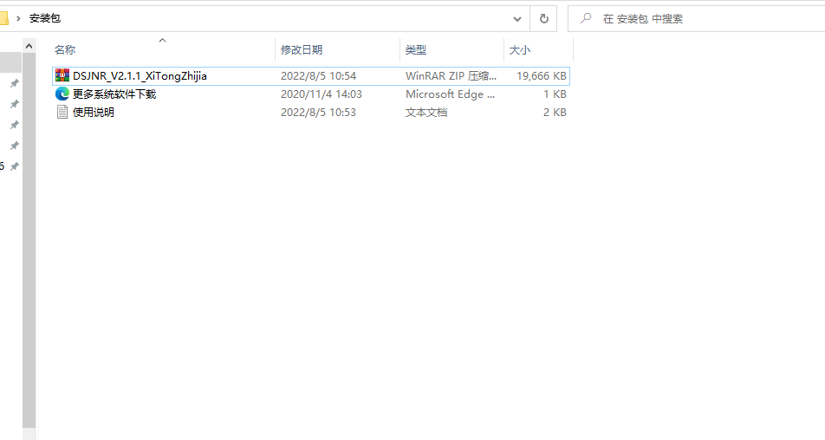Image resolution: width=825 pixels, height=440 pixels.
Task: Sort files by 大小 column
Action: point(520,50)
